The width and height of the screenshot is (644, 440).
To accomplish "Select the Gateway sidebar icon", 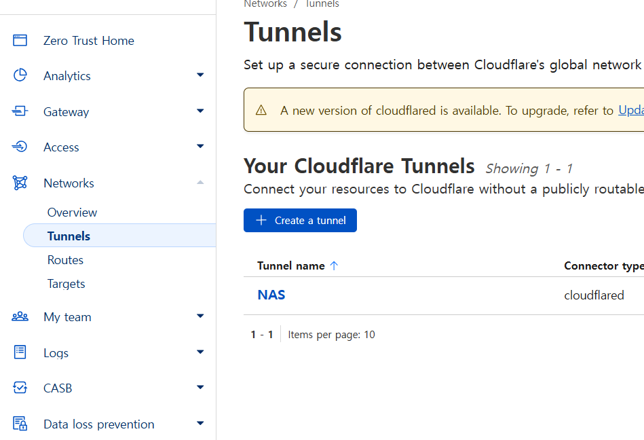I will (20, 111).
